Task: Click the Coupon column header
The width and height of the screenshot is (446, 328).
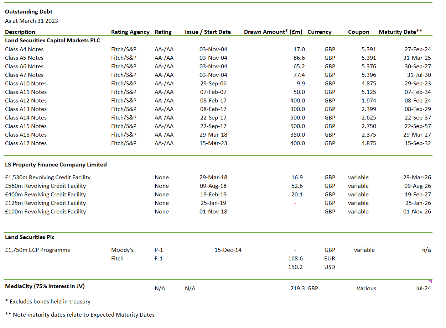Action: [x=359, y=32]
